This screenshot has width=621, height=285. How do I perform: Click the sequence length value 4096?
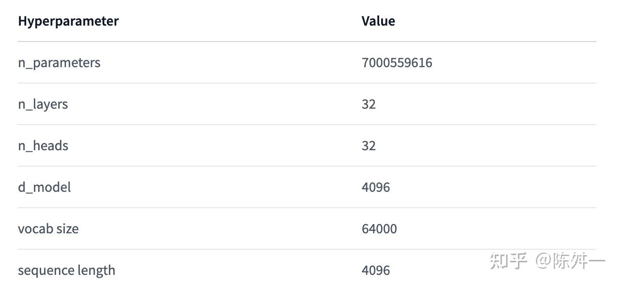pos(376,271)
